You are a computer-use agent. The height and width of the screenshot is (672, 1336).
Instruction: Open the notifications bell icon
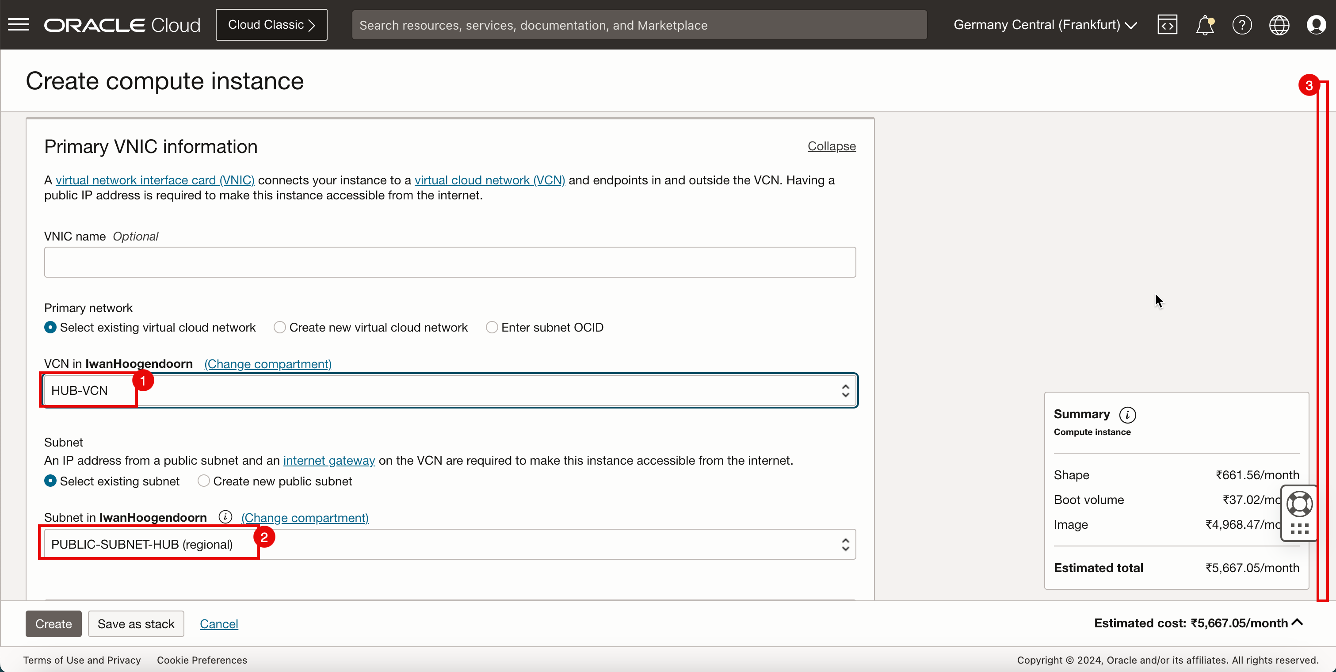click(x=1205, y=25)
